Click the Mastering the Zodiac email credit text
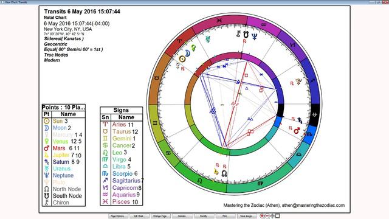Image resolution: width=389 pixels, height=219 pixels. coord(284,206)
